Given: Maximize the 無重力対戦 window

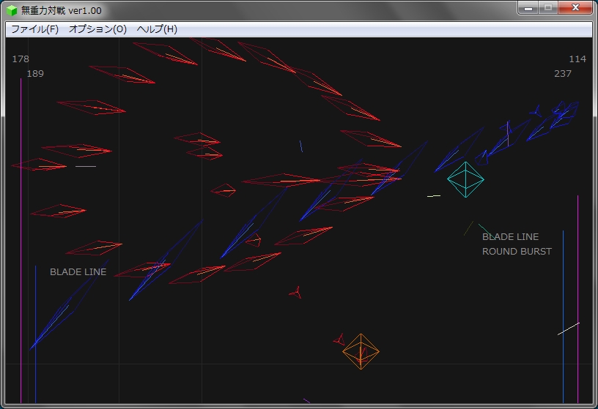Looking at the screenshot, I should pyautogui.click(x=548, y=8).
